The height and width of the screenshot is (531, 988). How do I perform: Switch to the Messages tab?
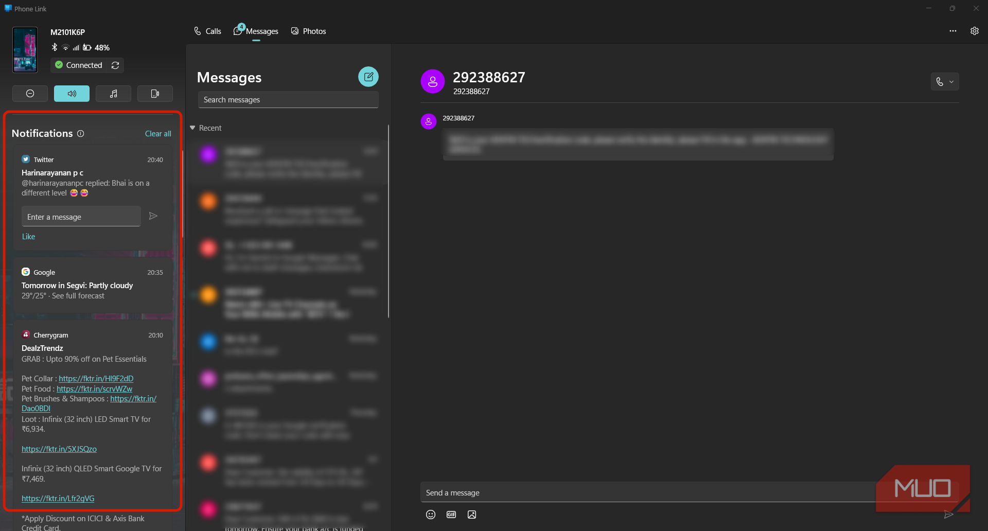click(256, 31)
